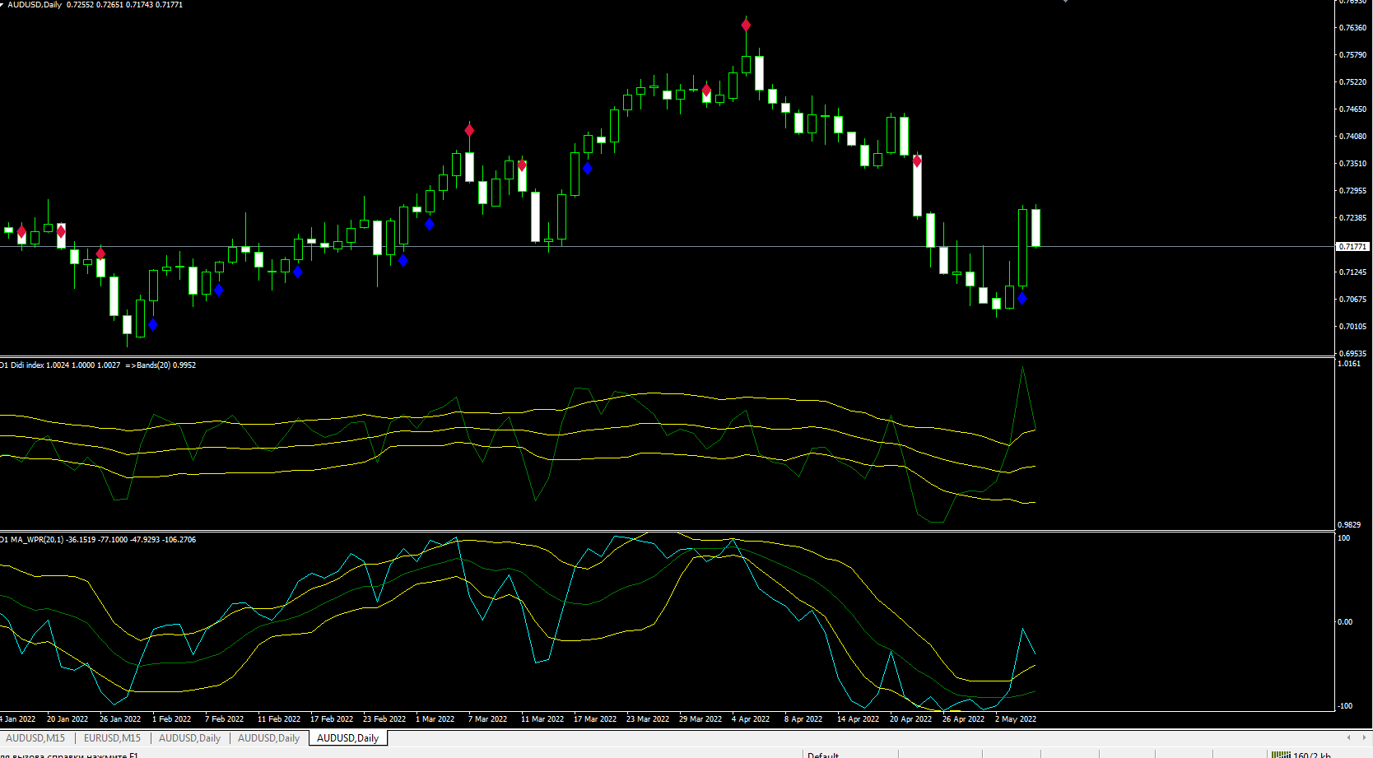Switch to the AUDUSD,M15 chart tab

35,738
